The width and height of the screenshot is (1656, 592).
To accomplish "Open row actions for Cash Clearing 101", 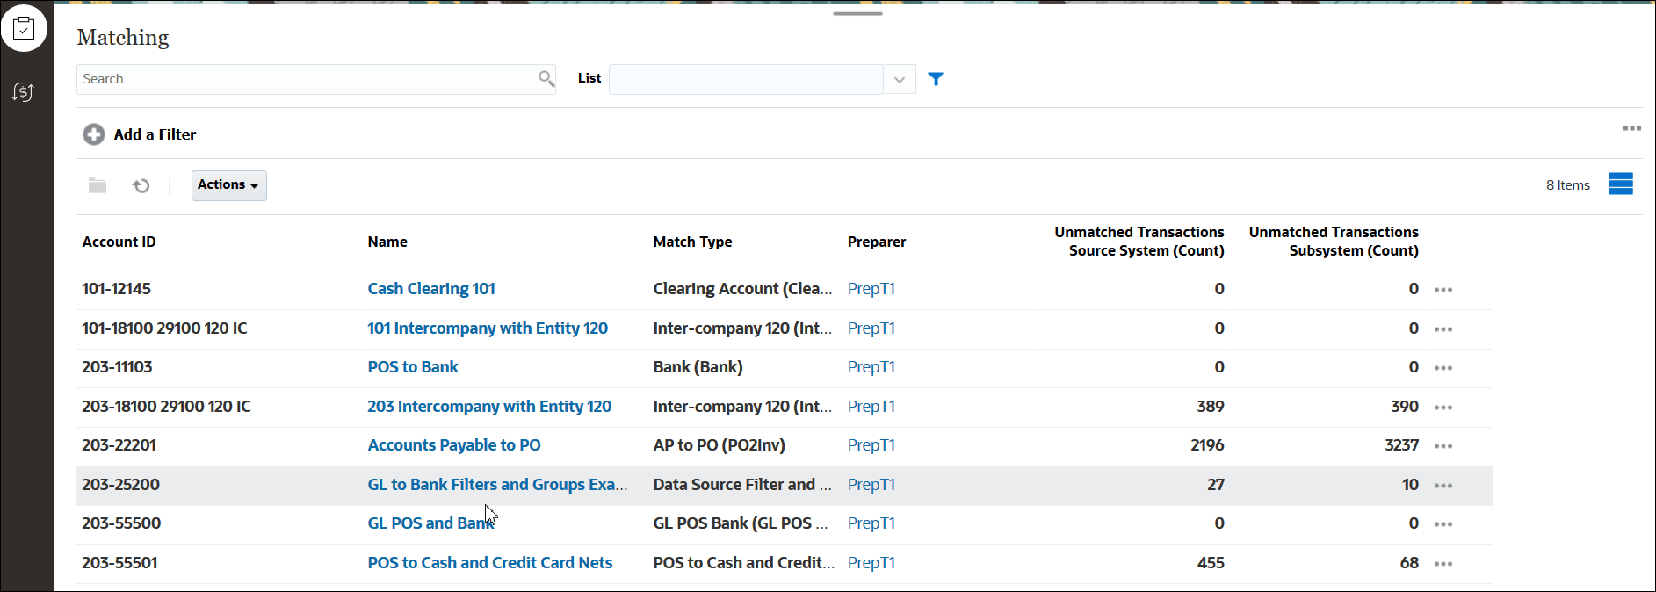I will pyautogui.click(x=1443, y=290).
